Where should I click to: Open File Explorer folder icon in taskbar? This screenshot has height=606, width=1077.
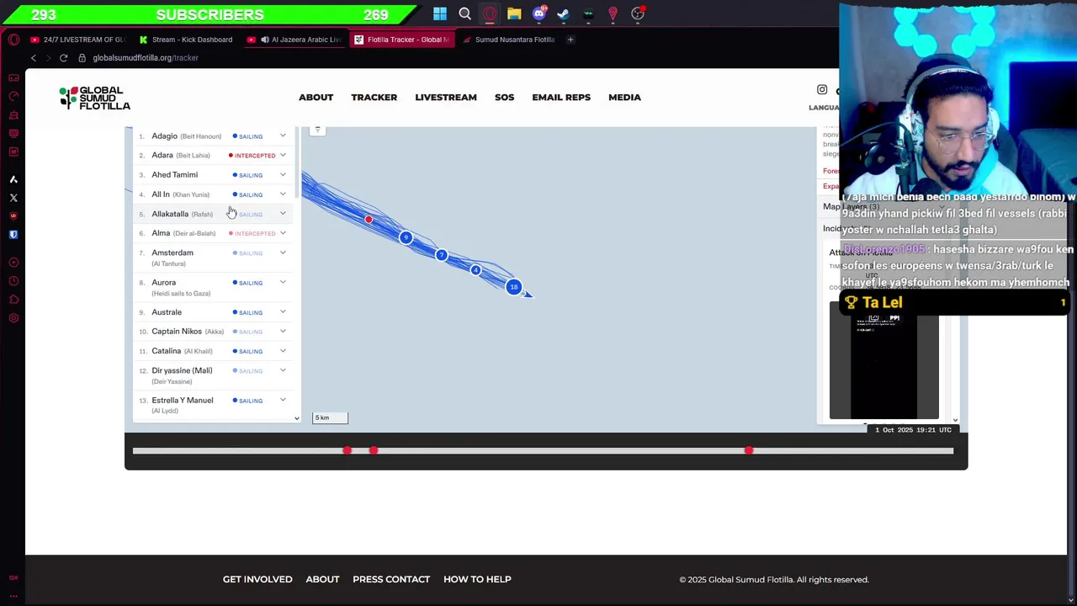pos(514,13)
